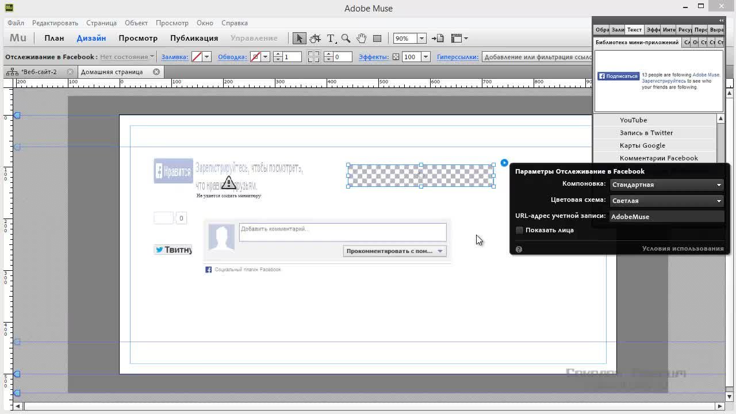Click the Подписаться Facebook preview button

tap(618, 76)
